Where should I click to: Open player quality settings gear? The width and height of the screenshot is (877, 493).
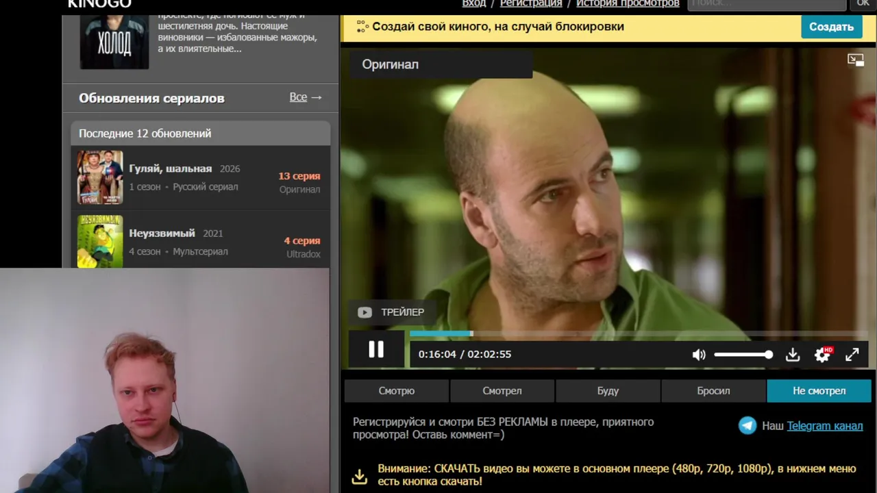click(x=822, y=354)
